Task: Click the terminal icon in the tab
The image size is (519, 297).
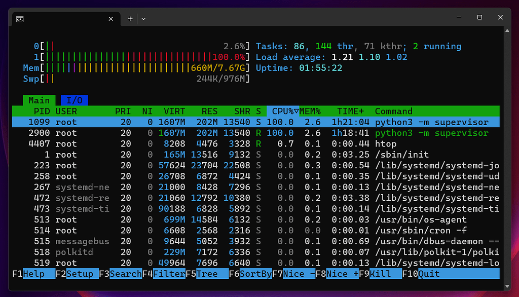Action: click(19, 18)
